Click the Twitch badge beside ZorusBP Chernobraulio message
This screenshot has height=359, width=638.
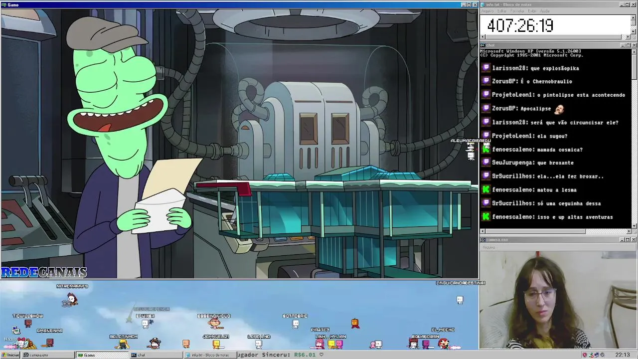(486, 81)
